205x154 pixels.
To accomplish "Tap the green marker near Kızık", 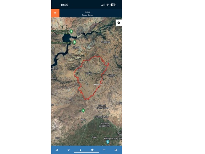I will click(83, 111).
